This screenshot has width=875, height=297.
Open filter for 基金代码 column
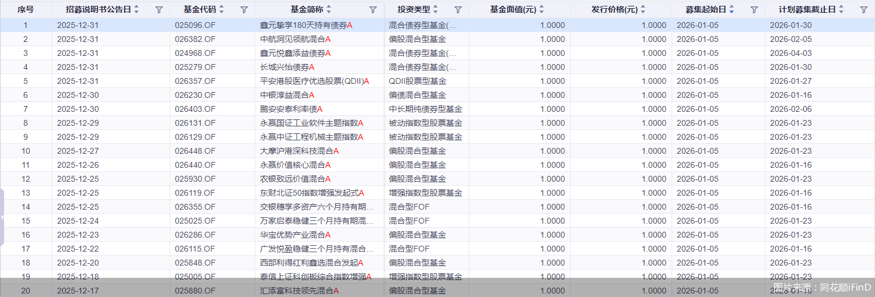[244, 9]
